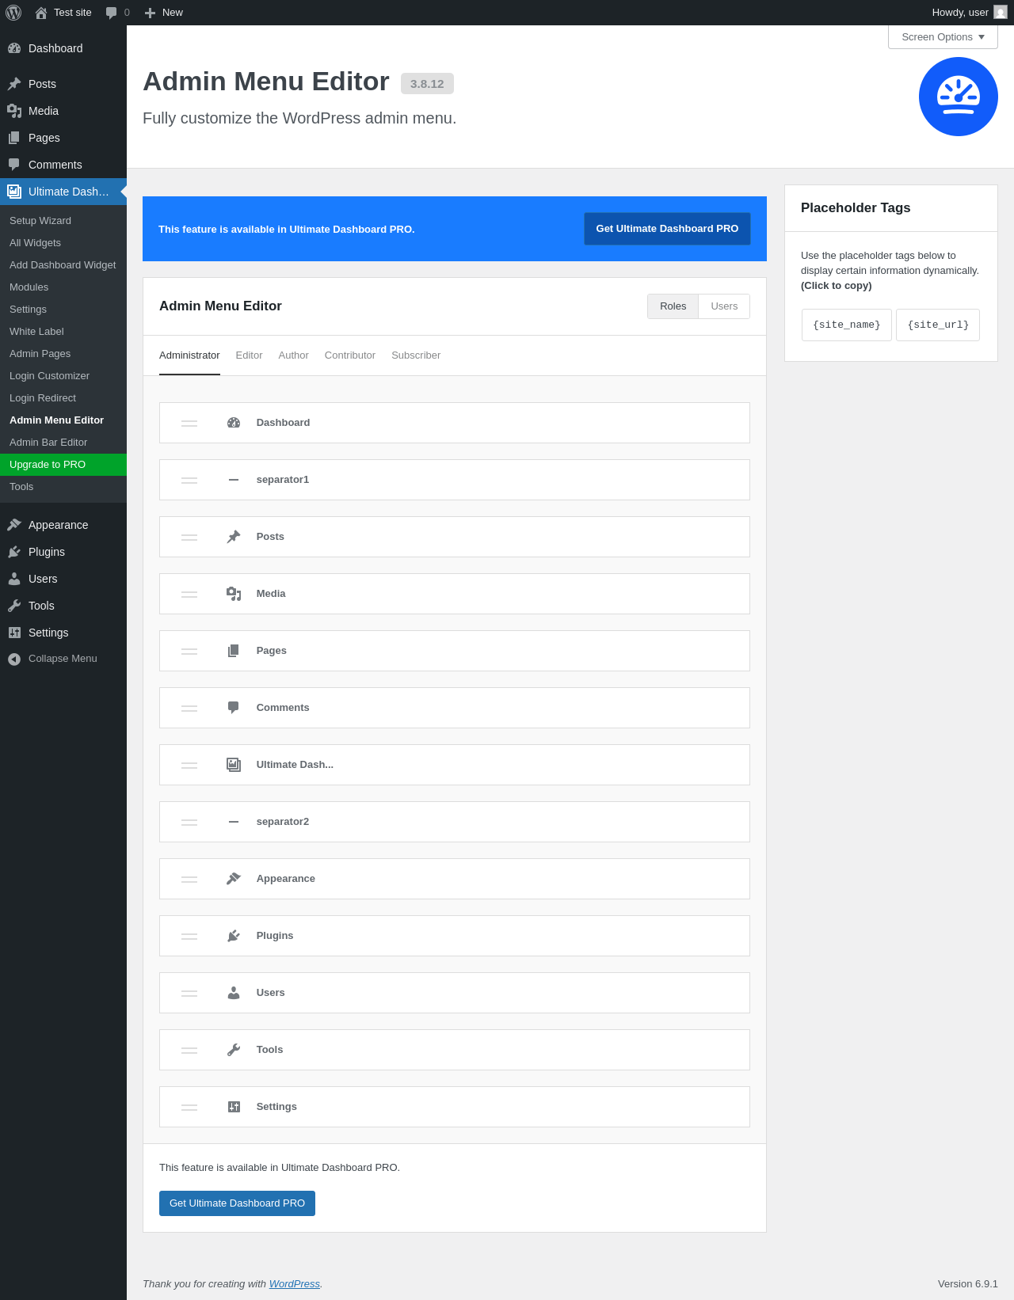Select the Subscriber role tab

416,355
